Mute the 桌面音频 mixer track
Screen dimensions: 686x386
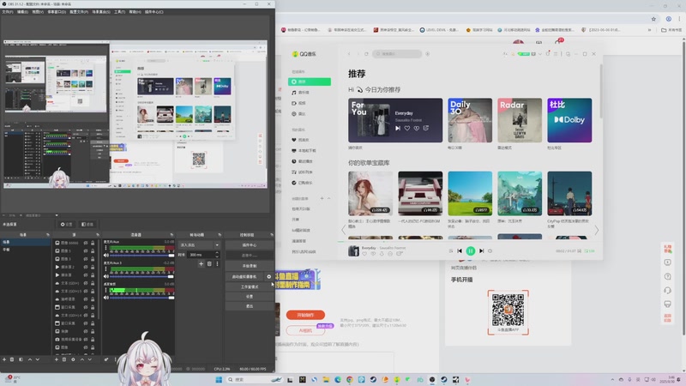(x=106, y=298)
